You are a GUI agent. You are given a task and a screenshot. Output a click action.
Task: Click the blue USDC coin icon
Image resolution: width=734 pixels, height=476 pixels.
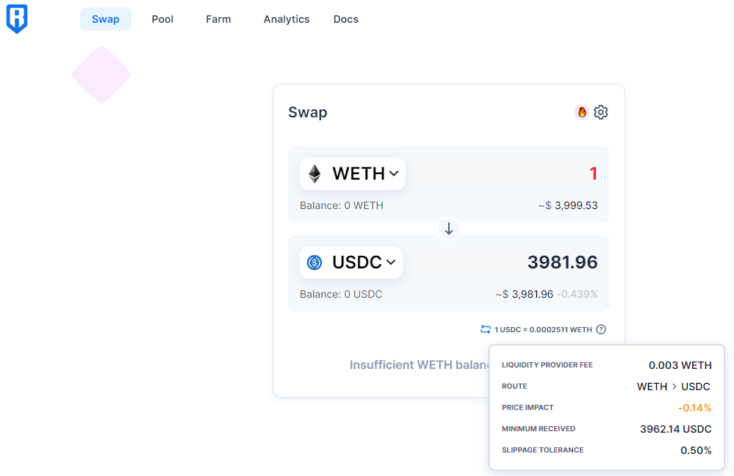314,263
